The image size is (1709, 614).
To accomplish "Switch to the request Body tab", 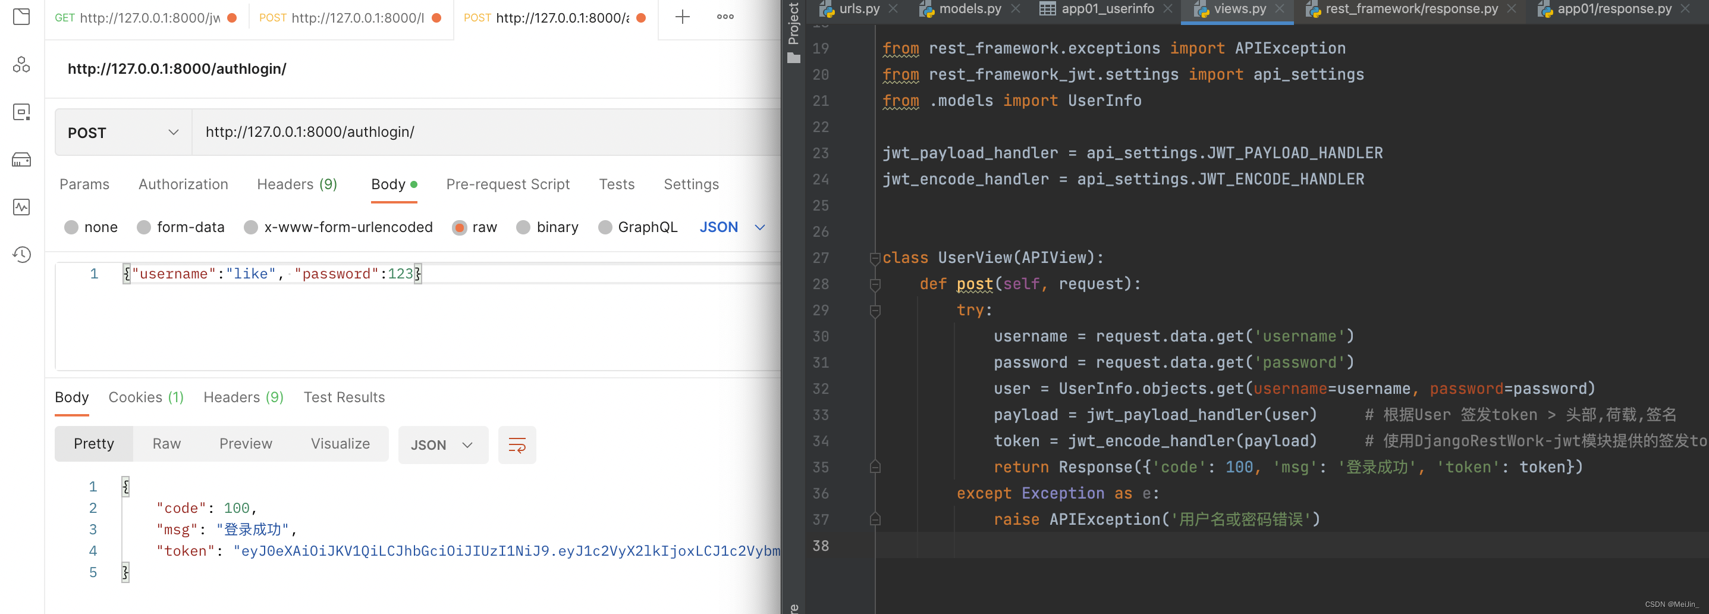I will tap(394, 184).
